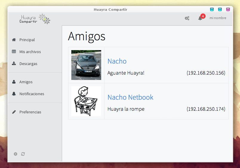The image size is (240, 168).
Task: Click the download tray icon beside Descargas
Action: [14, 64]
